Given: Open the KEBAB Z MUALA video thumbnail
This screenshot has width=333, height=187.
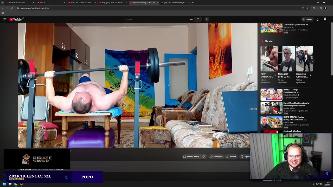Looking at the screenshot, I should (271, 122).
